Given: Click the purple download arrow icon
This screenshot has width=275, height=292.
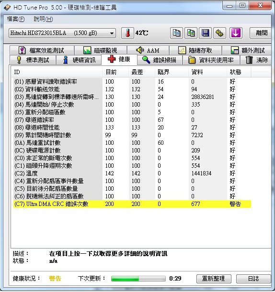Looking at the screenshot, I should coord(236,33).
